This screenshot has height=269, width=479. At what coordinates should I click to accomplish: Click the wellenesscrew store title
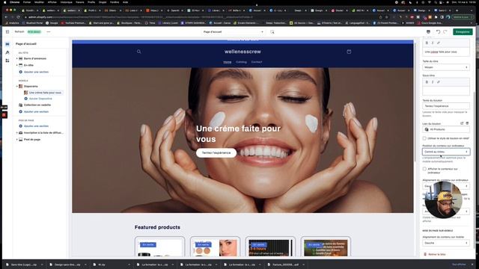242,52
